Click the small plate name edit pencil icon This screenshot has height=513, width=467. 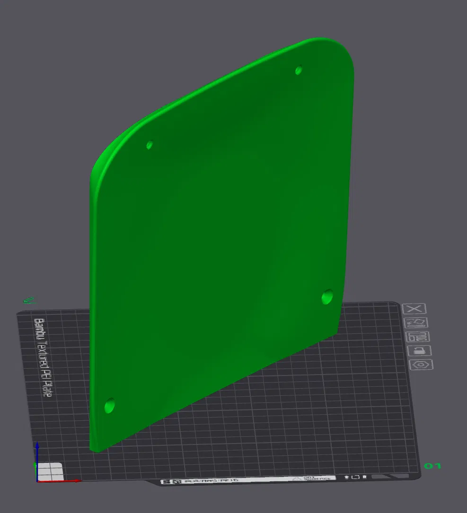(29, 300)
